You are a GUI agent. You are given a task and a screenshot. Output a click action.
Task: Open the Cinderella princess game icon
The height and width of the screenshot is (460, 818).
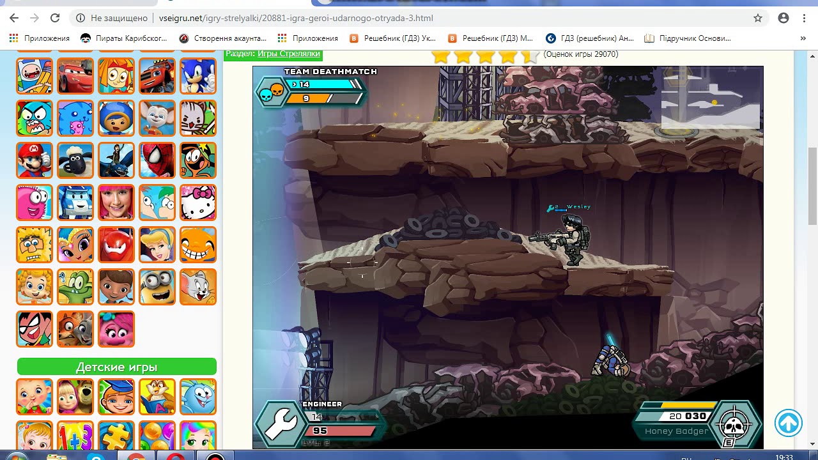point(157,244)
